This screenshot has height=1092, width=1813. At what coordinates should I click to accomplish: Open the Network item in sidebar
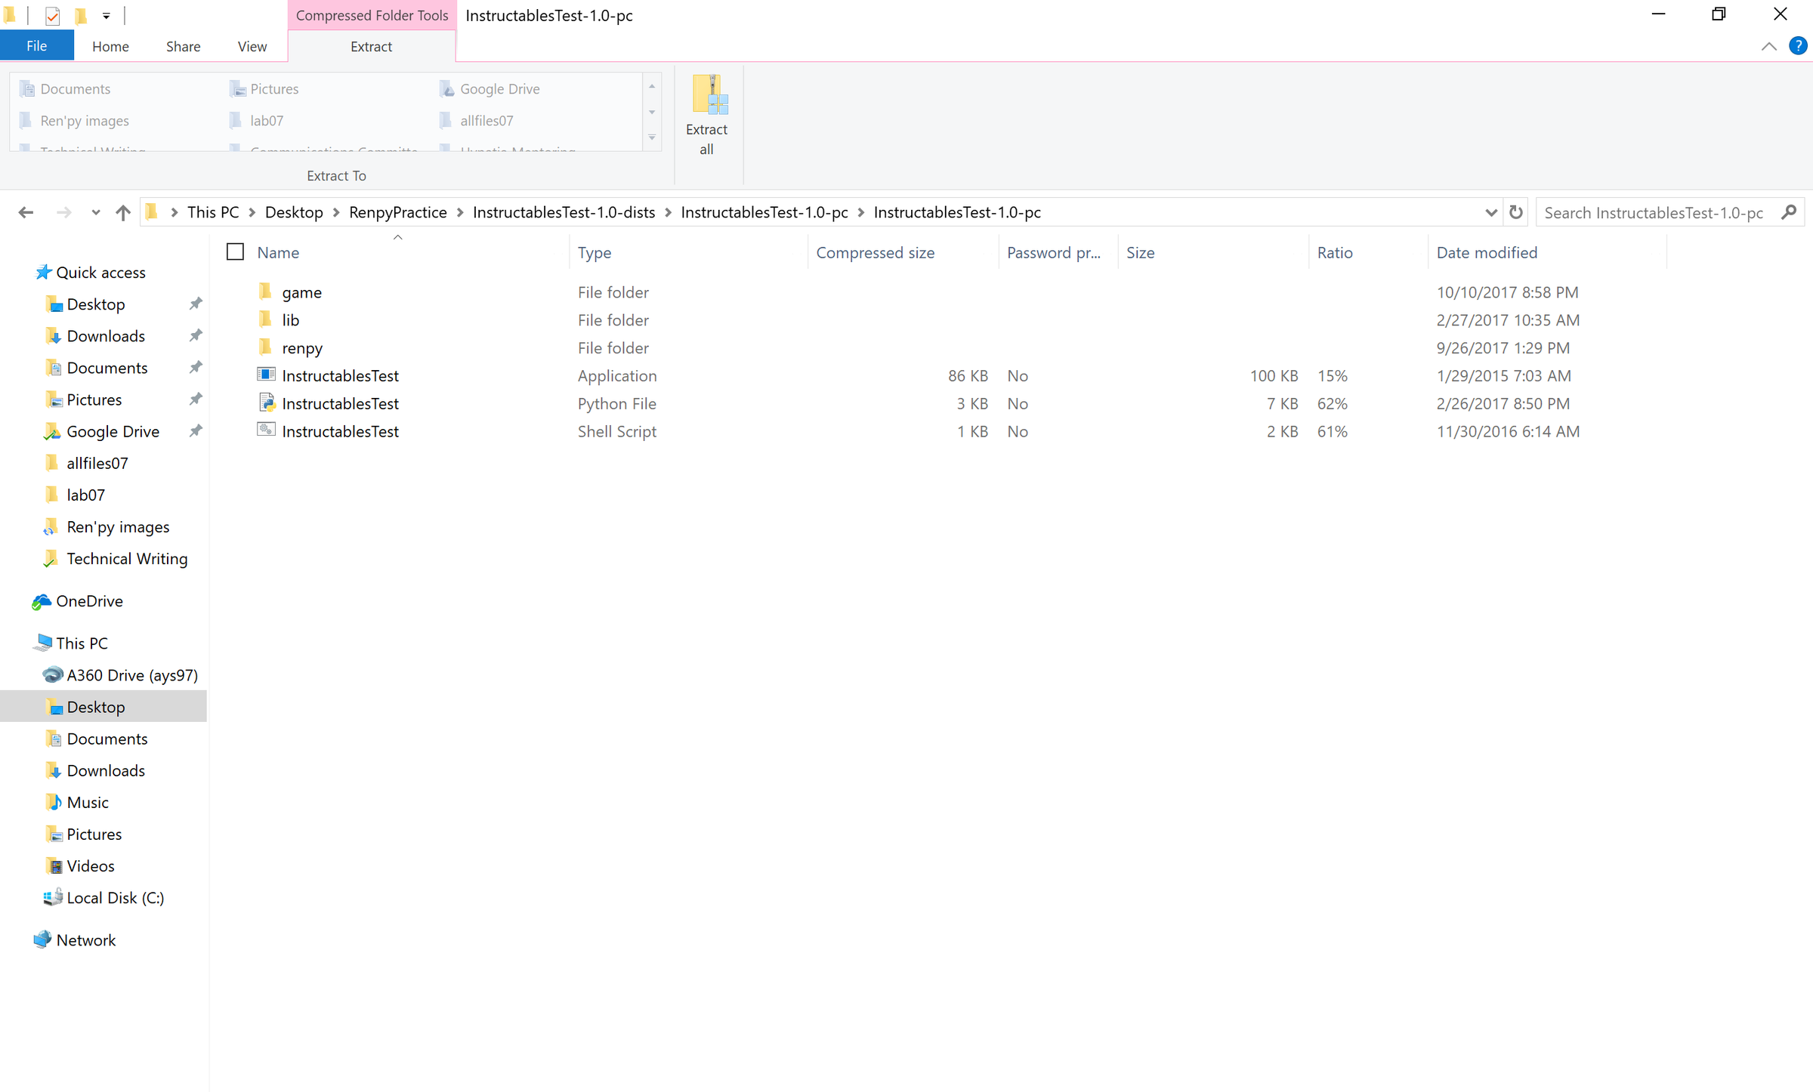click(x=85, y=939)
